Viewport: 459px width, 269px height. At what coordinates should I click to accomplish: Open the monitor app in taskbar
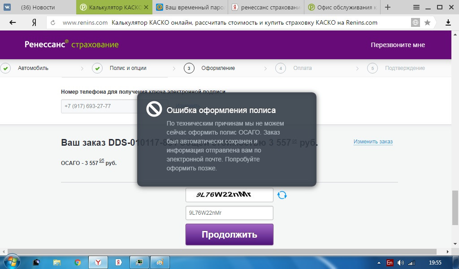[139, 262]
